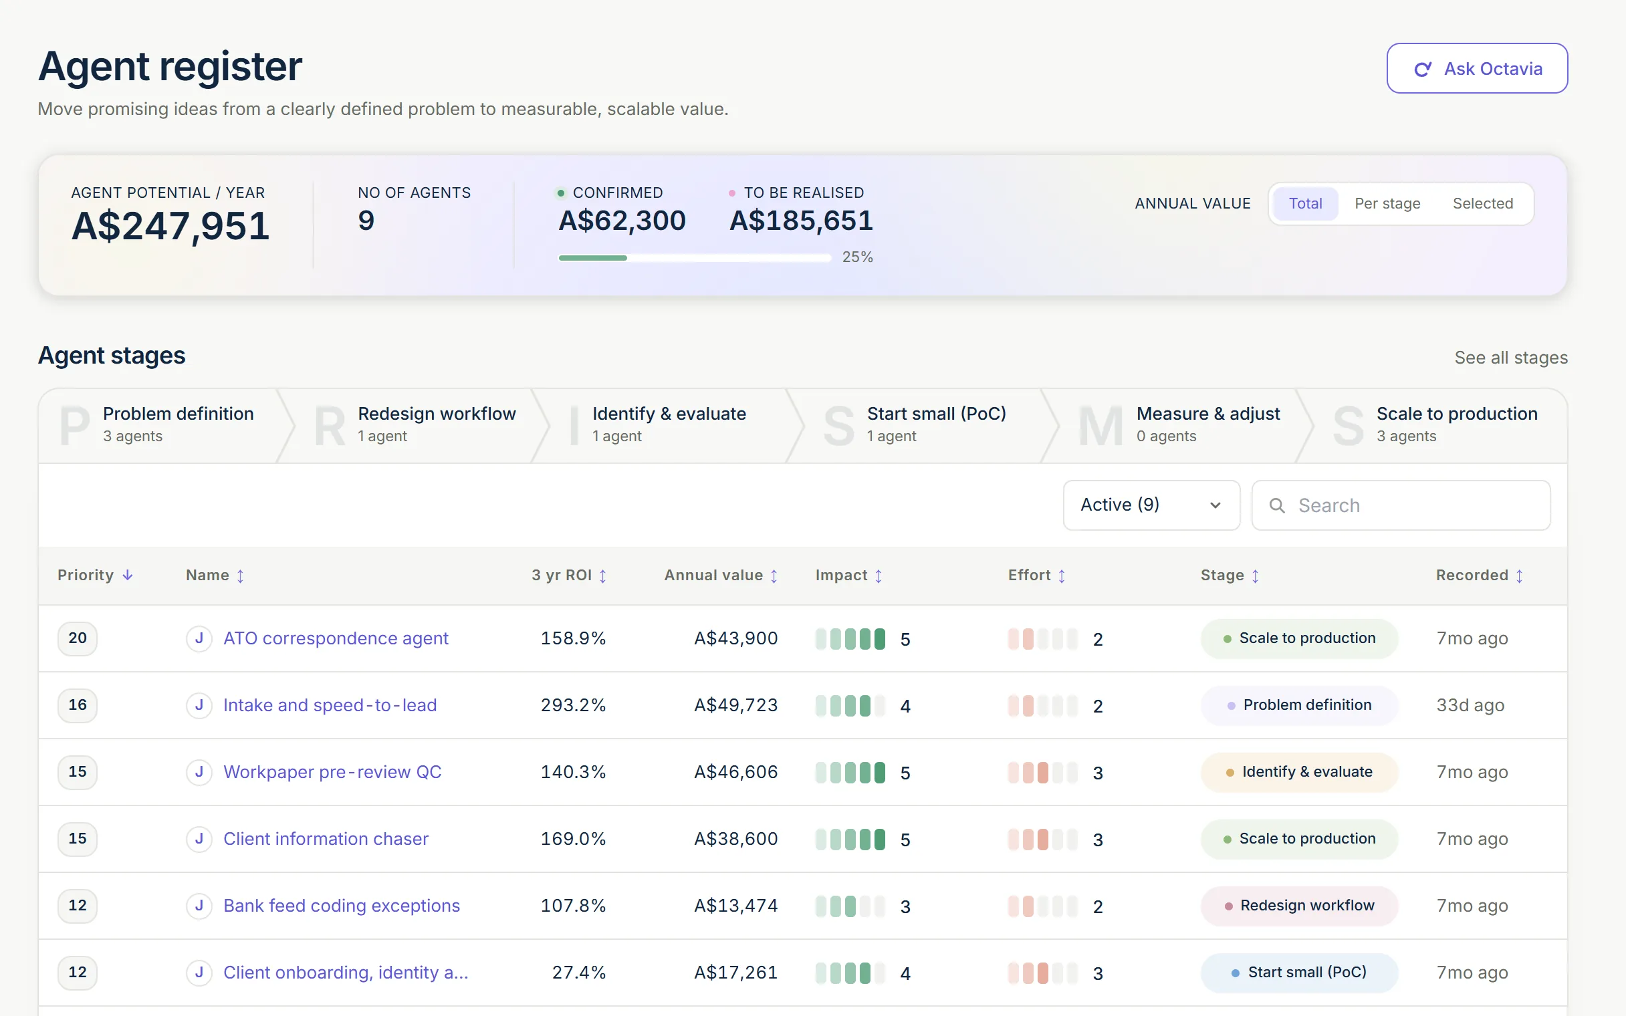Click the J avatar beside ATO correspondence agent

[x=199, y=638]
